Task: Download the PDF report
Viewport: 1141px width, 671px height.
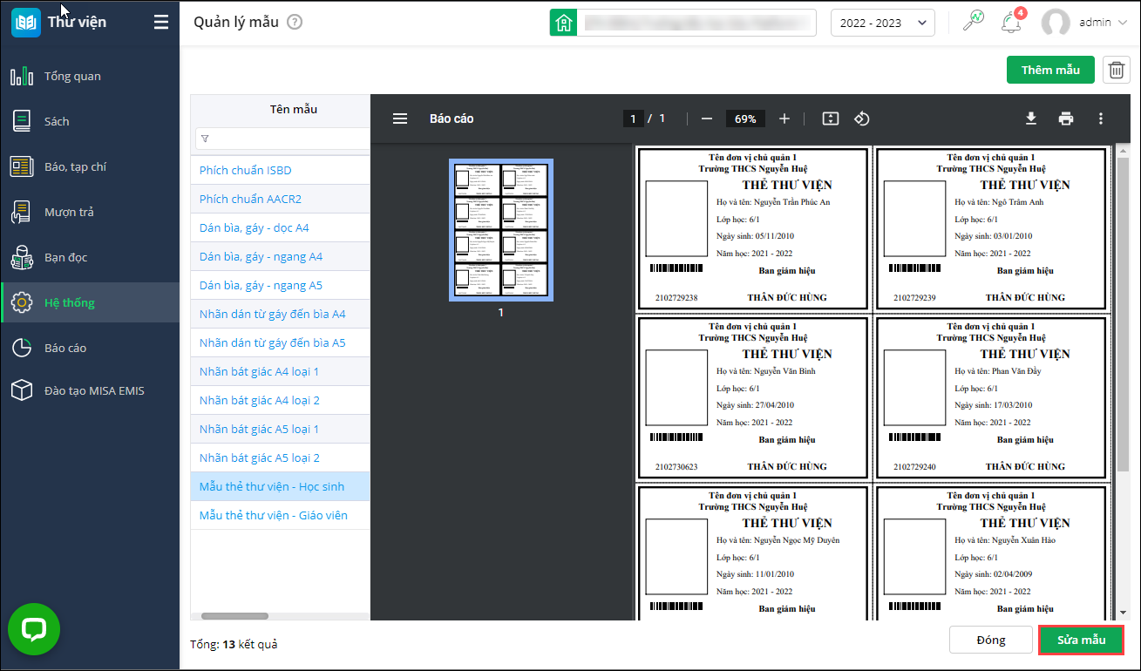Action: pos(1031,119)
